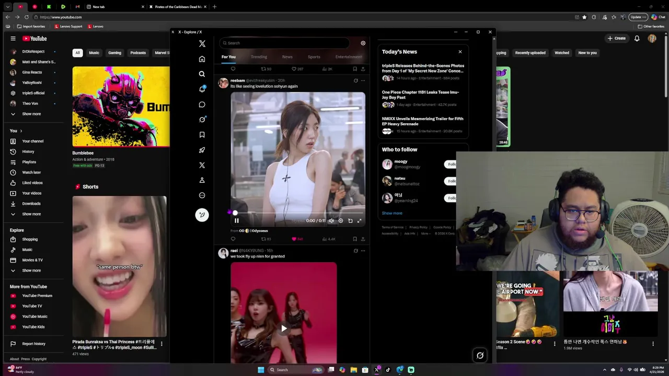Open the Profile icon in X sidebar
Screen dimensions: 669x376
click(x=202, y=180)
